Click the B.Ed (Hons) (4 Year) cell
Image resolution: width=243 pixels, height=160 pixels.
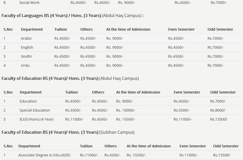click(37, 119)
